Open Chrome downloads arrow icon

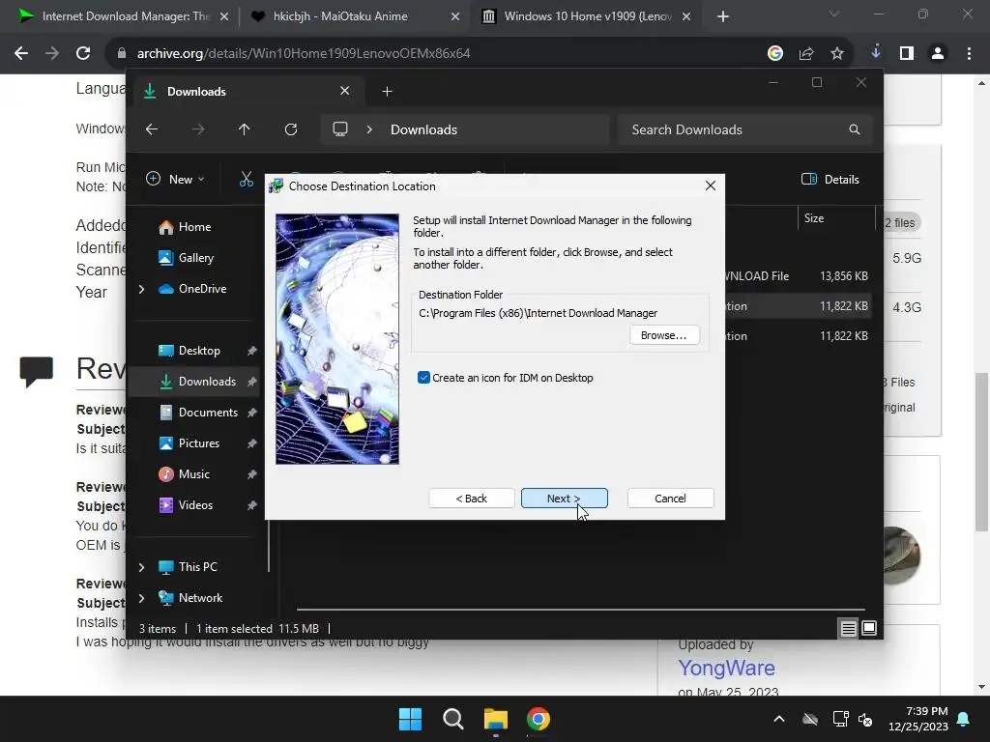point(876,53)
